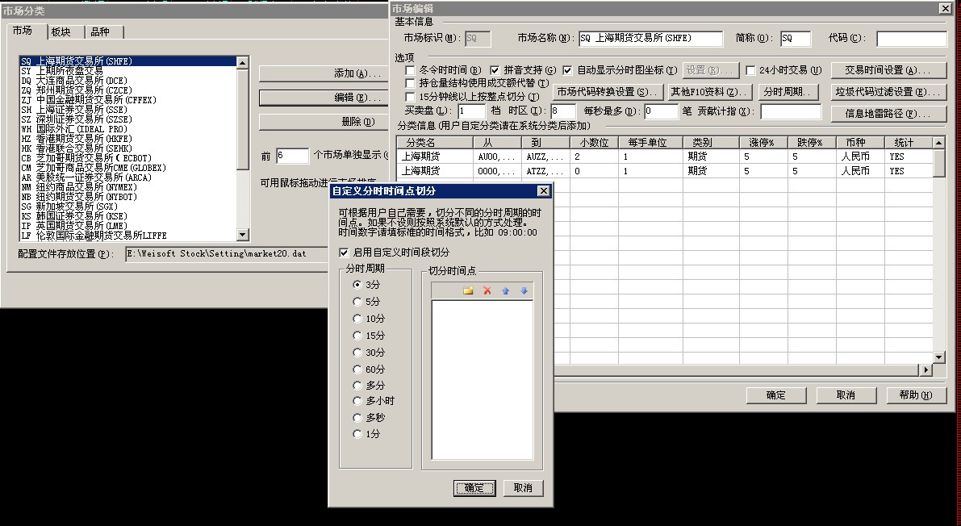The width and height of the screenshot is (961, 526).
Task: Click the 市场名称 input field
Action: coord(638,39)
